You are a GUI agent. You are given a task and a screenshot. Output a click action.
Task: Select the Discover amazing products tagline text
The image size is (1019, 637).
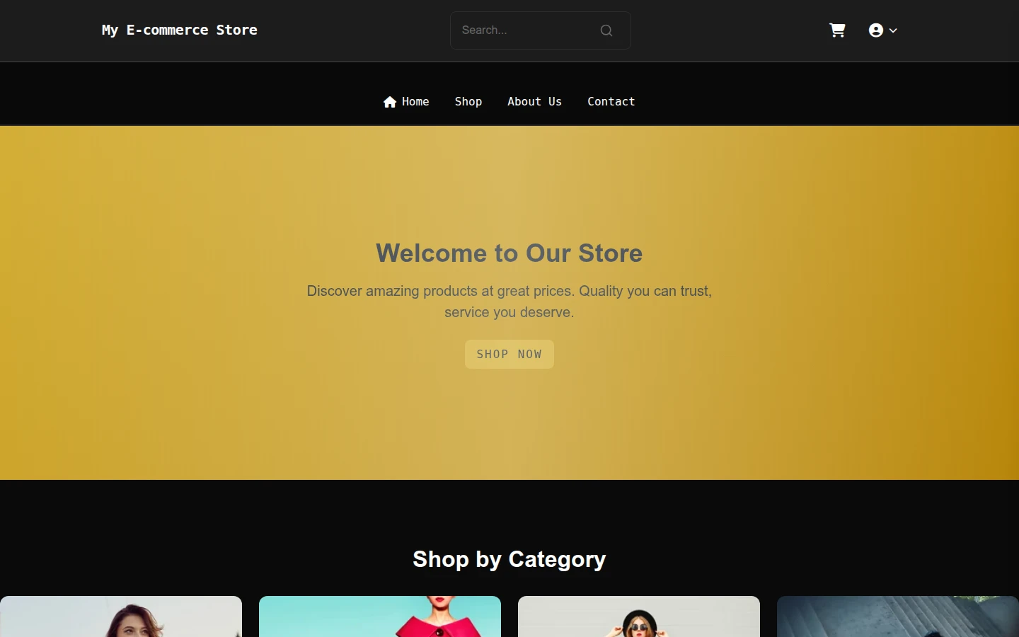pos(509,302)
